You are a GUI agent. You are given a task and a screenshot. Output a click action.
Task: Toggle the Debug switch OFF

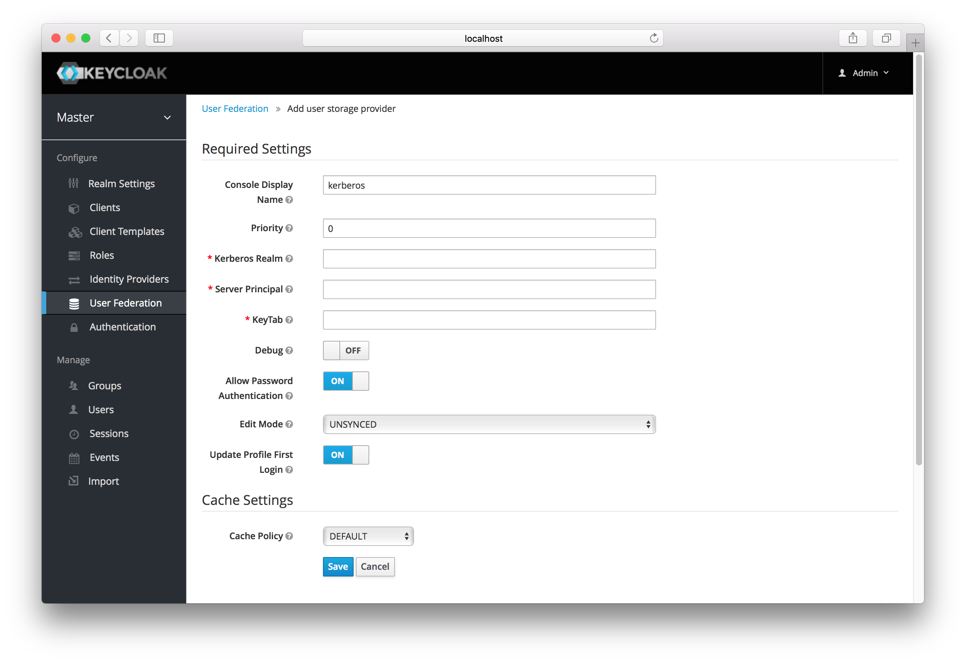346,350
